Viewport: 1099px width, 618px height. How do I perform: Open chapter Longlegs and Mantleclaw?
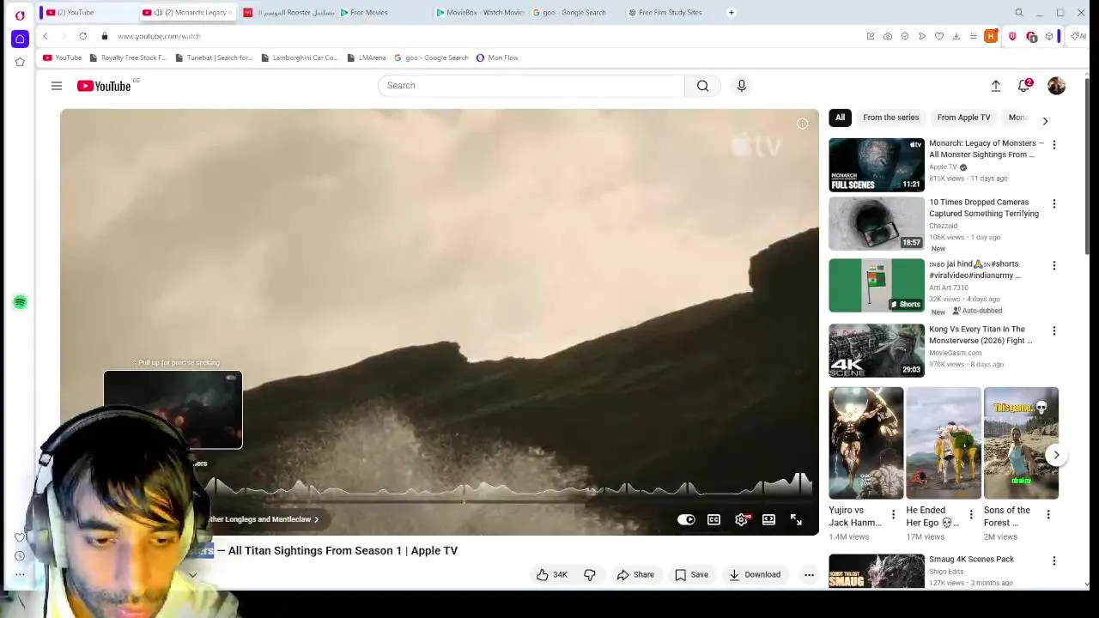263,519
